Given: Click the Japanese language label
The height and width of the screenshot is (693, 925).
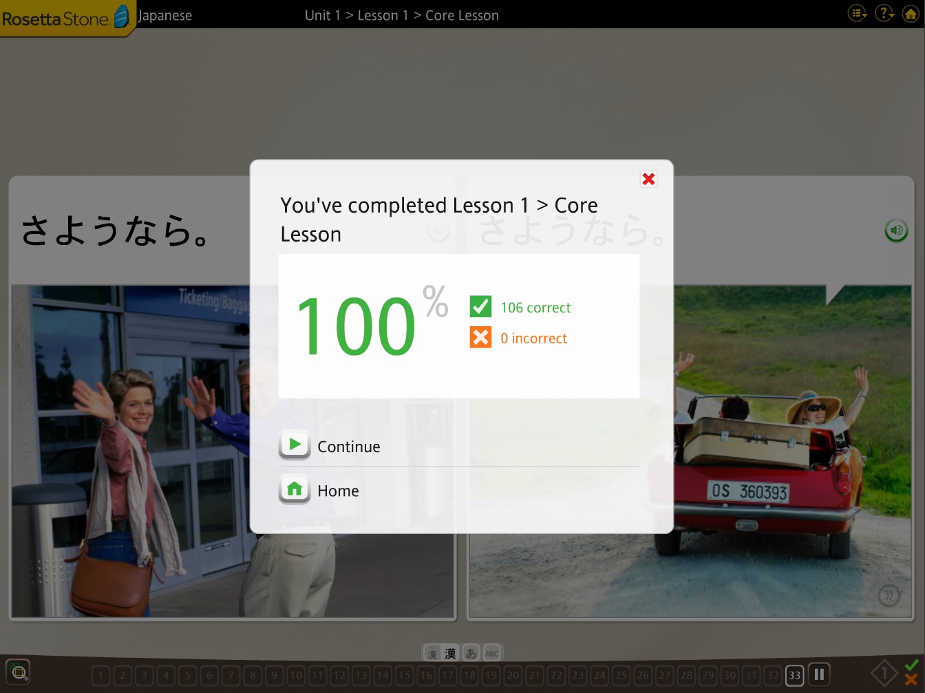Looking at the screenshot, I should pyautogui.click(x=165, y=15).
